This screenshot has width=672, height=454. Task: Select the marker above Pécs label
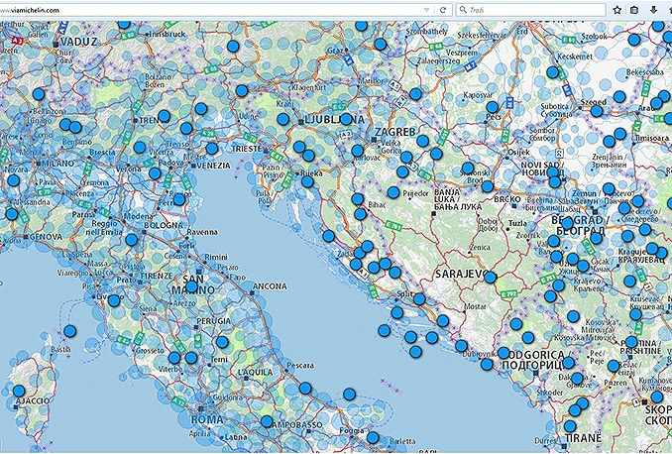point(492,107)
